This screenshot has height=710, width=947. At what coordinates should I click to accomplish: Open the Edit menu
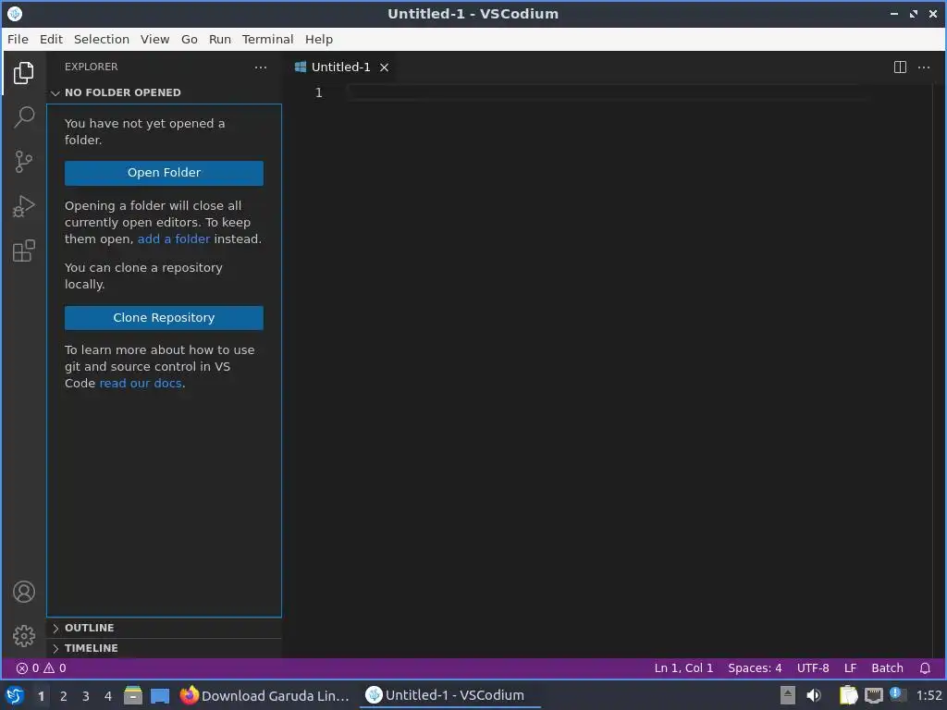click(52, 39)
